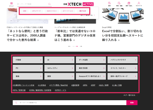This screenshot has width=153, height=110.
Task: Open the パブリッククラウド category
Action: point(122,60)
